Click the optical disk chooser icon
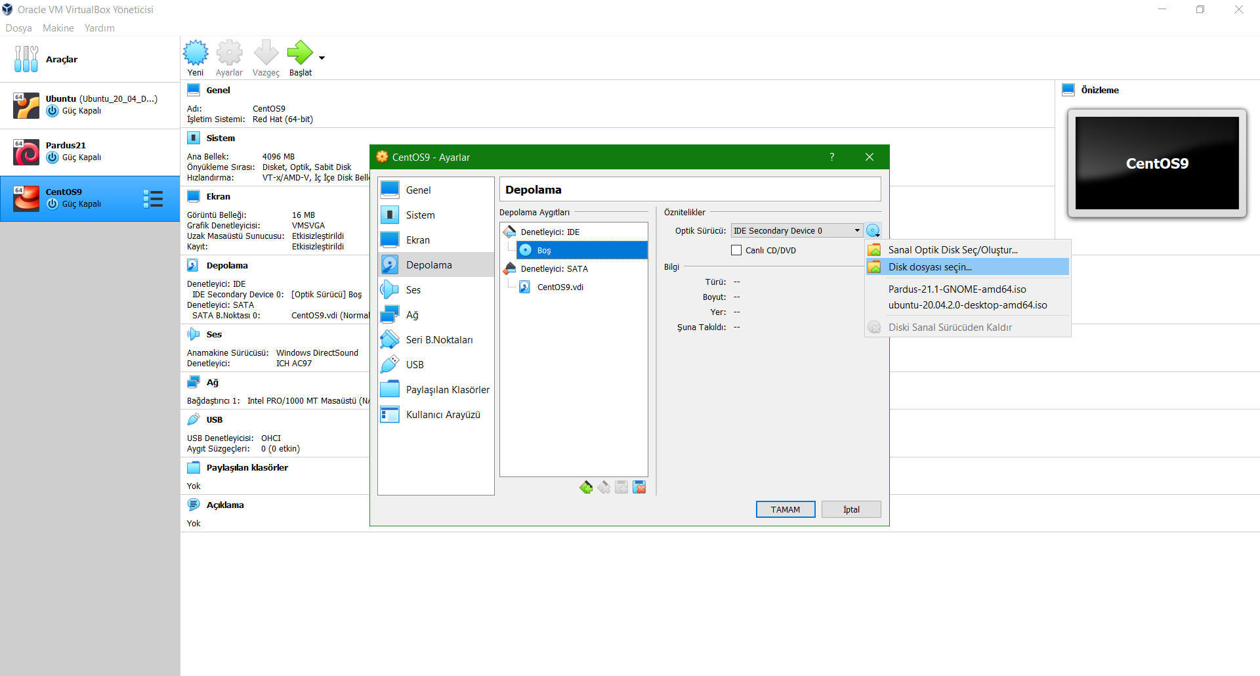 coord(873,230)
